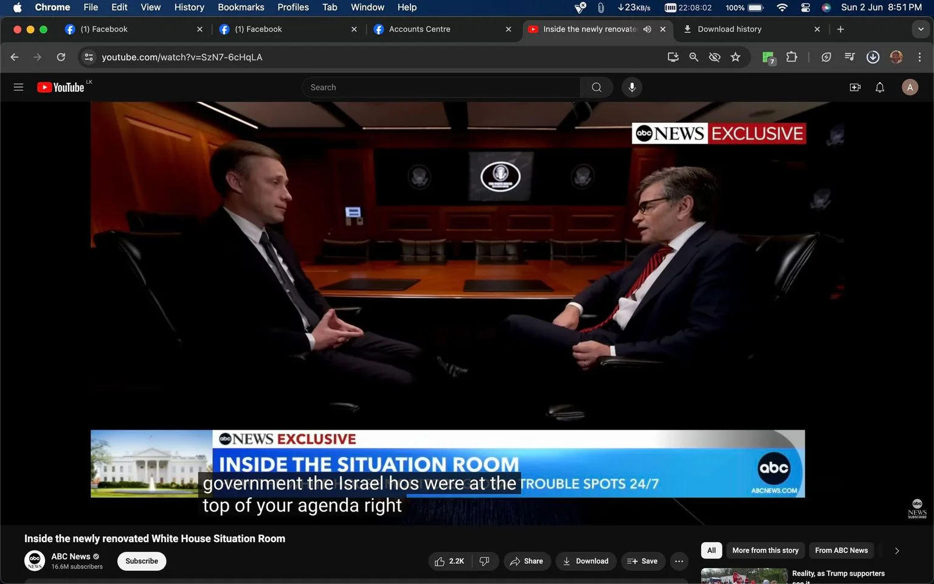Viewport: 934px width, 584px height.
Task: Open the Apple menu
Action: coord(18,7)
